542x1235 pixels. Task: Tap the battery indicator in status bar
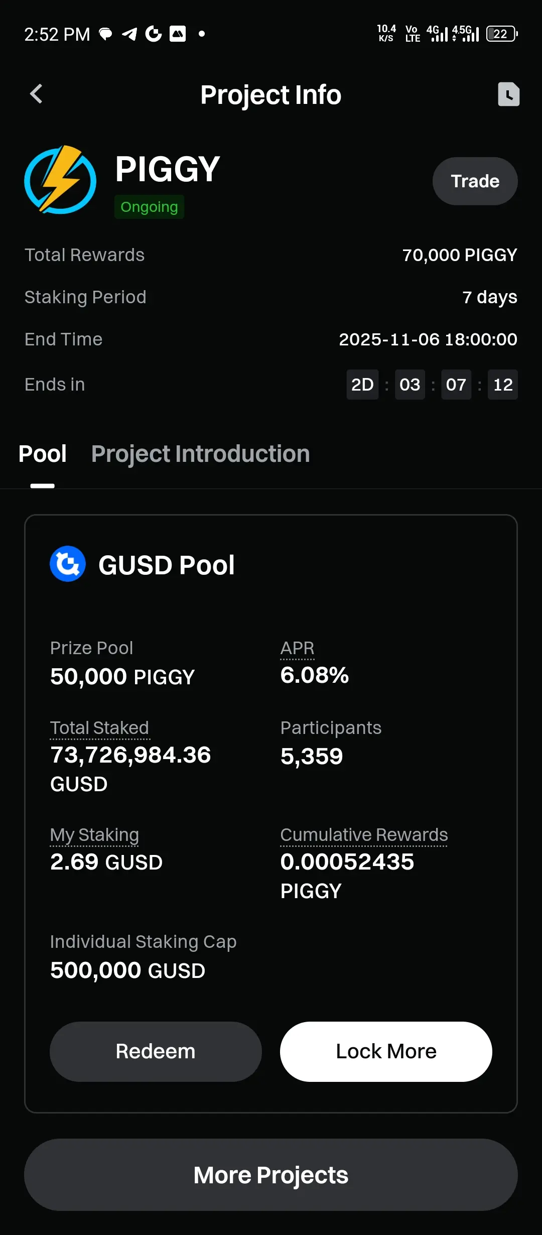point(502,34)
